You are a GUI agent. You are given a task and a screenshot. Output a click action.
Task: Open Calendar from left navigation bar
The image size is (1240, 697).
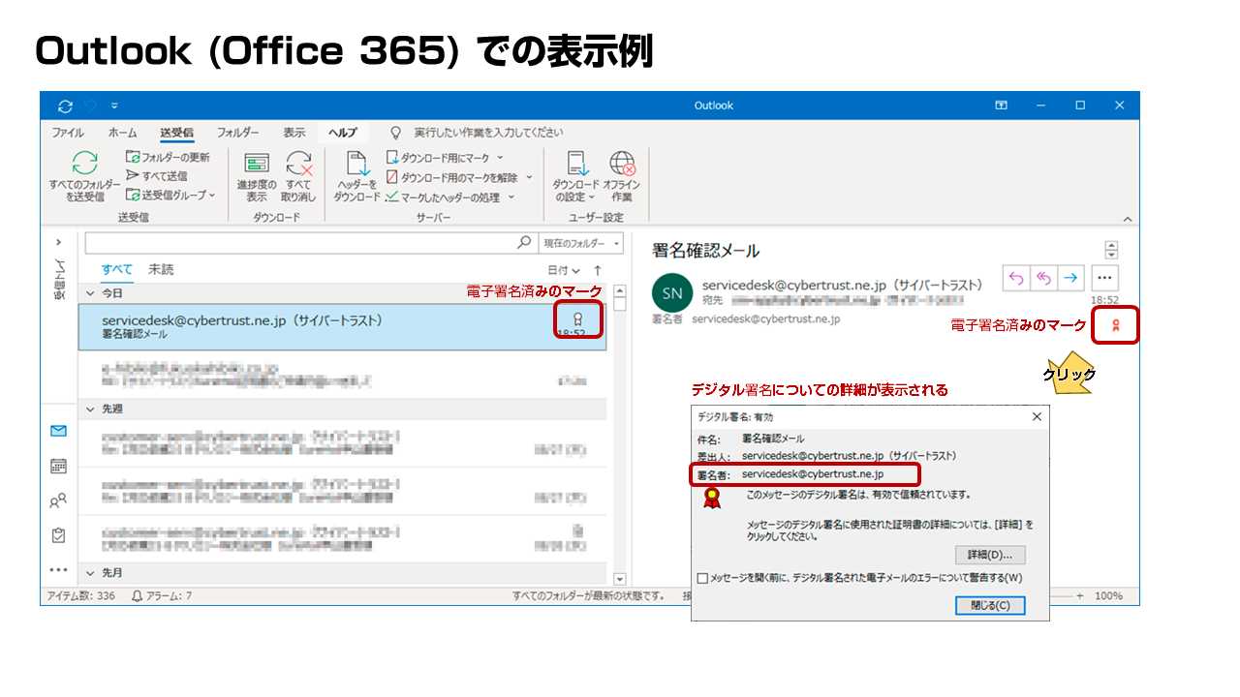(58, 466)
